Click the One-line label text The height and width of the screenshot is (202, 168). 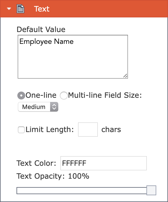pyautogui.click(x=41, y=95)
